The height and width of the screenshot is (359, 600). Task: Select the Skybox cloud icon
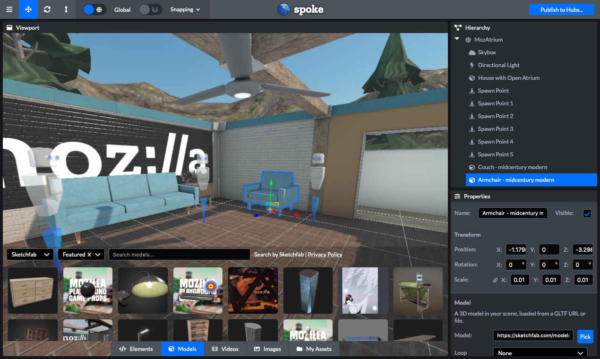(x=471, y=52)
